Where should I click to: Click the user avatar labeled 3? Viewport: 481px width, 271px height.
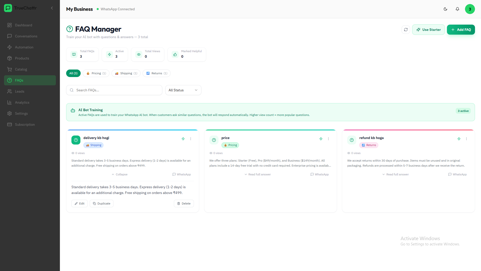click(x=470, y=9)
